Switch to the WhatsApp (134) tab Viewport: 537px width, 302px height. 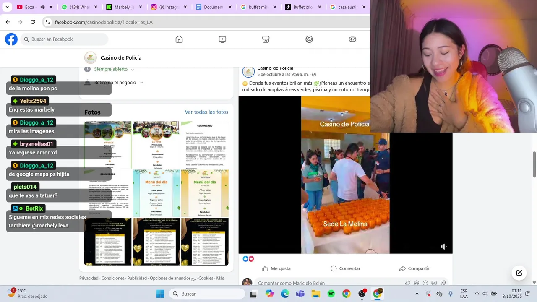(x=76, y=7)
